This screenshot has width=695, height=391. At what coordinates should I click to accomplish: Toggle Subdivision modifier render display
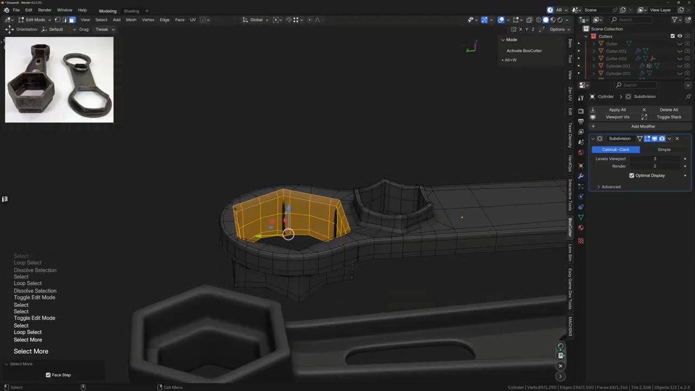pos(662,138)
